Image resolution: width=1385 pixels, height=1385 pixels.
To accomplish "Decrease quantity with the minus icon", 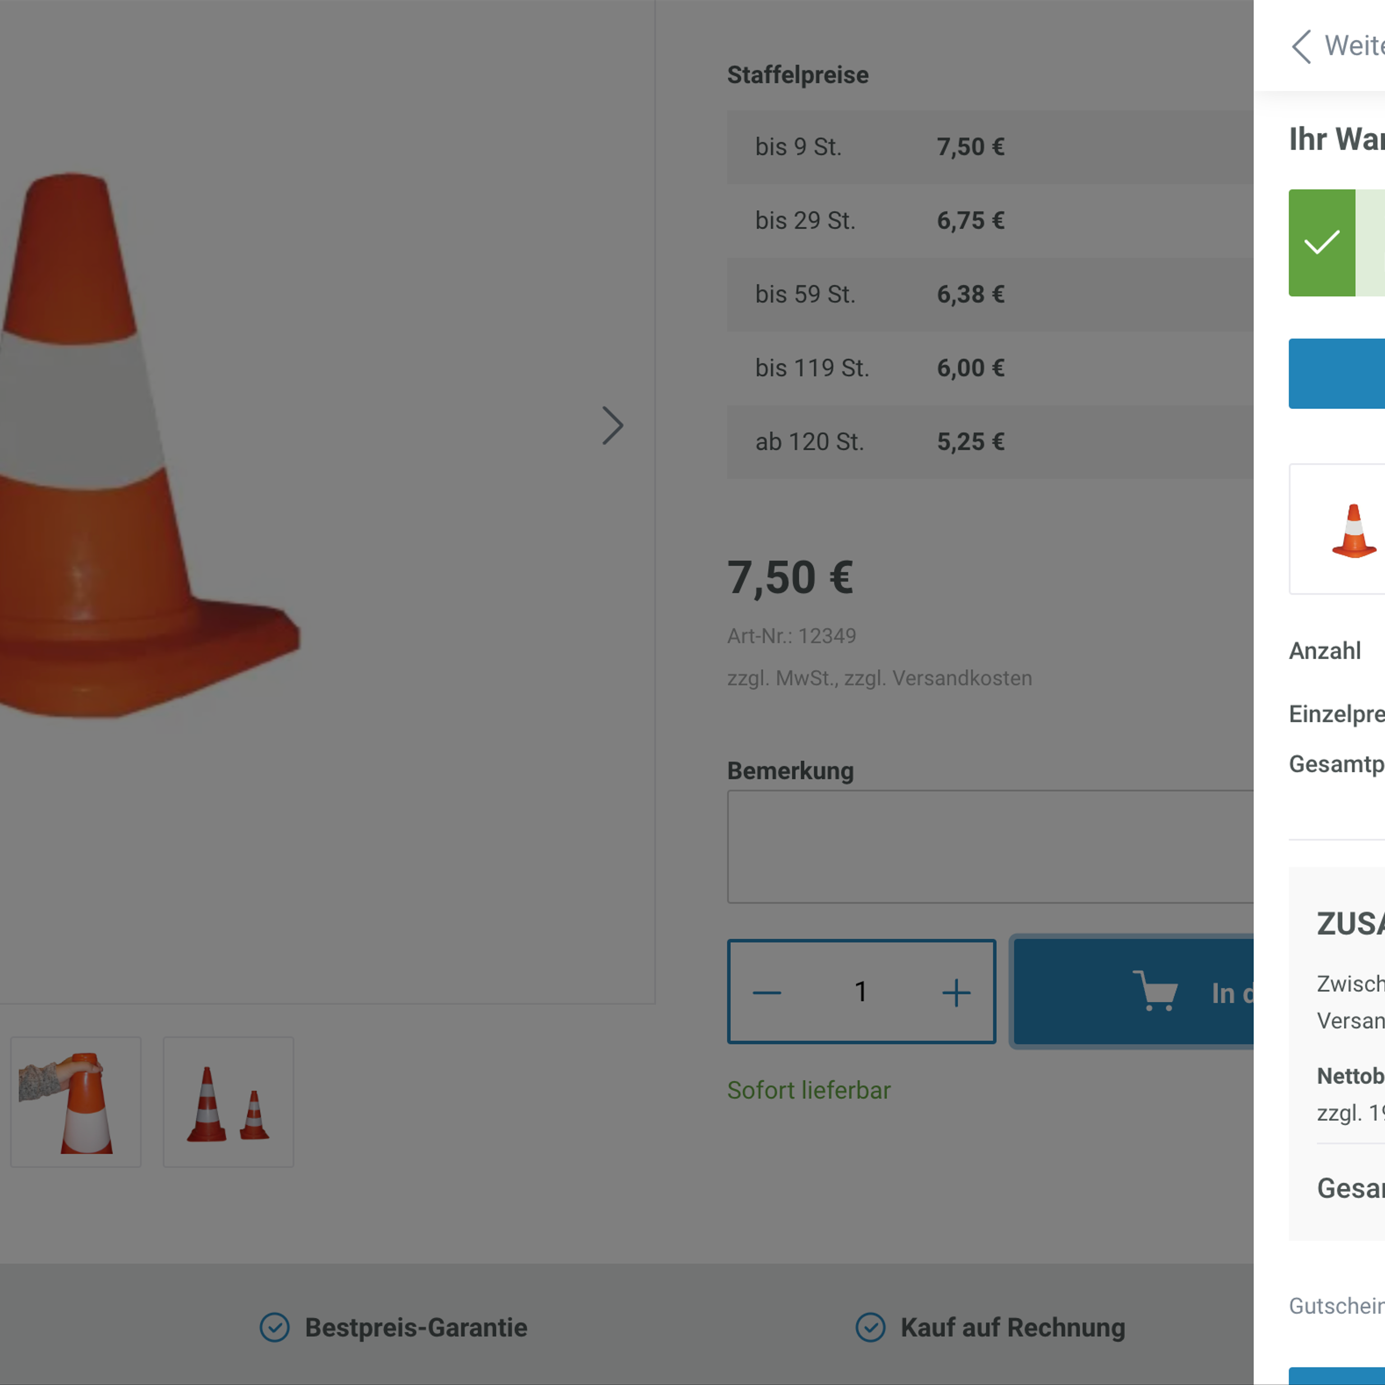I will click(x=766, y=993).
